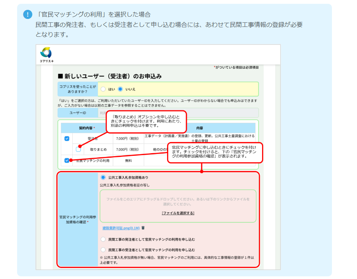Click the 新しいユーザー（受注者）のお申込み heading

point(110,76)
